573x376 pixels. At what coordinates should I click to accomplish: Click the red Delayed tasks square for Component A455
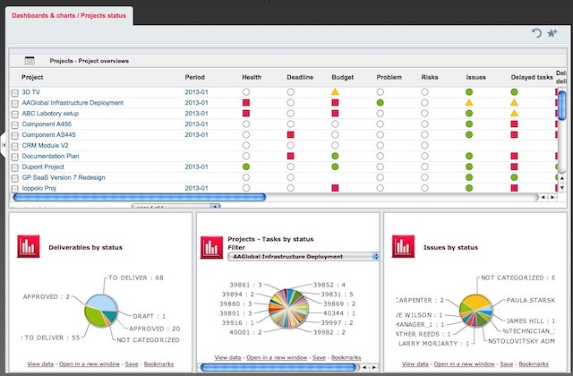(x=514, y=124)
